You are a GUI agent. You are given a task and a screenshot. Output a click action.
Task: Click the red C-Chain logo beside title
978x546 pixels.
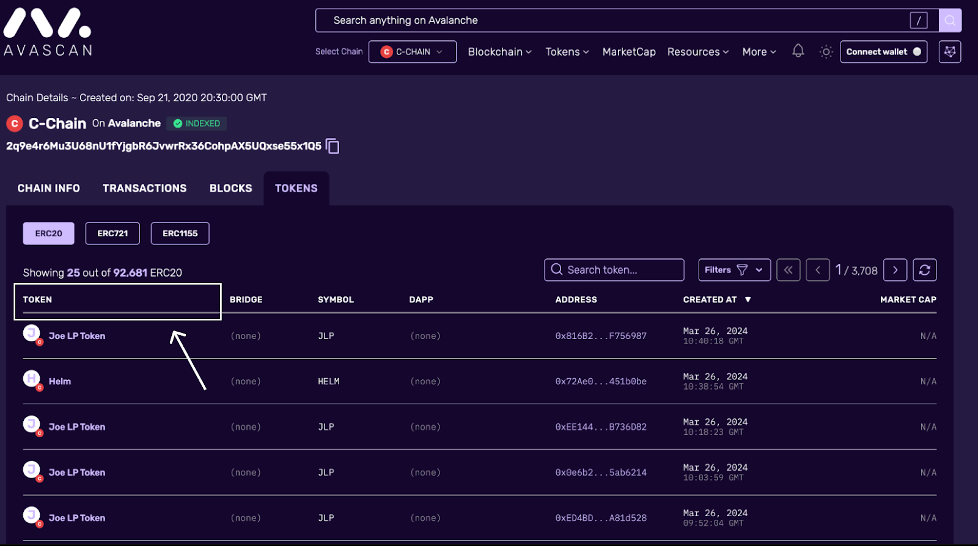15,123
